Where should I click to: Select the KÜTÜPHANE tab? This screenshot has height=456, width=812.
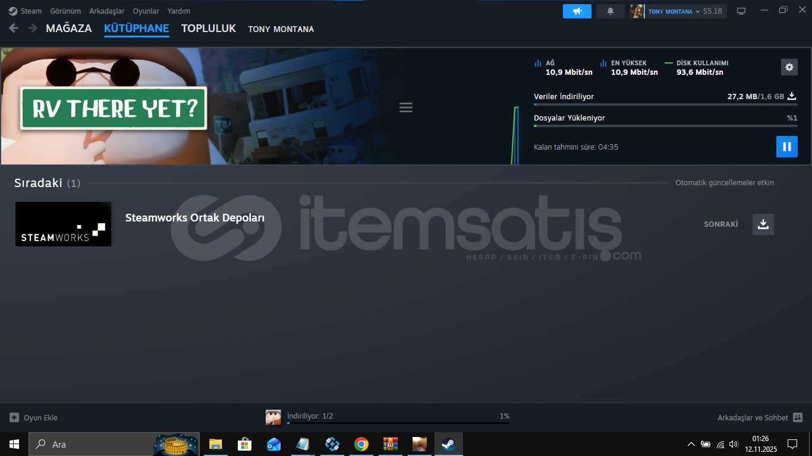point(137,28)
